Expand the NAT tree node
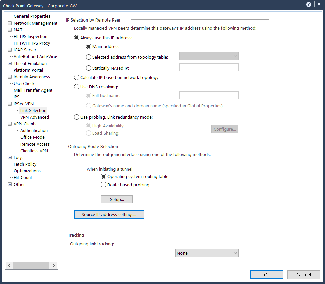 click(x=10, y=30)
